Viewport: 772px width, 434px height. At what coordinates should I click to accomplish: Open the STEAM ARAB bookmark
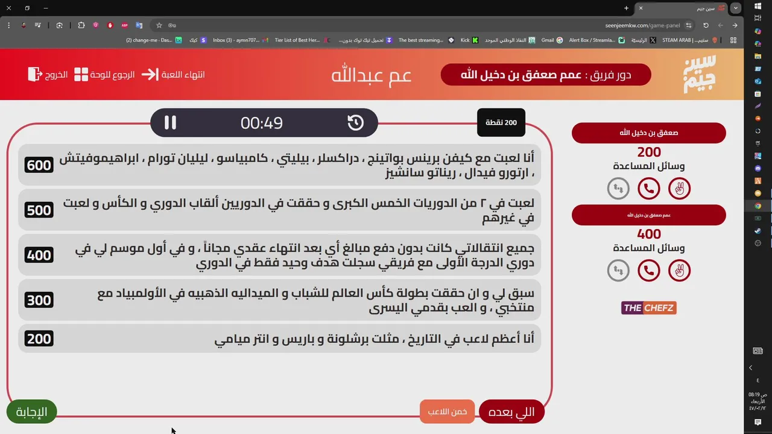[690, 40]
